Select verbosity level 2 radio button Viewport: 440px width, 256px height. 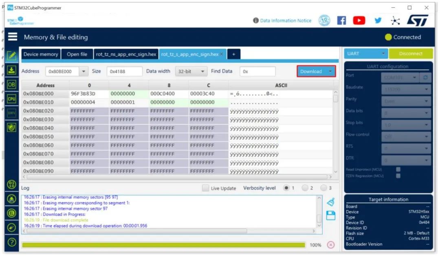(305, 188)
